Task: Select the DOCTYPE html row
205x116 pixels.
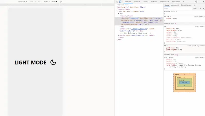Action: [x=123, y=5]
